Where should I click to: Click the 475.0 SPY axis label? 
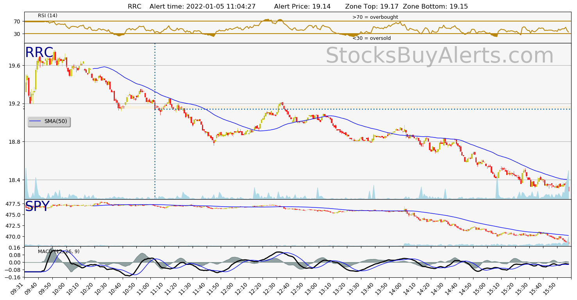click(13, 215)
